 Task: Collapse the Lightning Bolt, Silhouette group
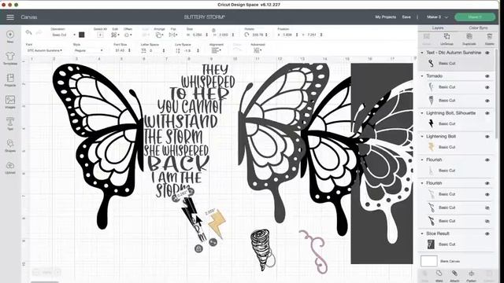[422, 113]
